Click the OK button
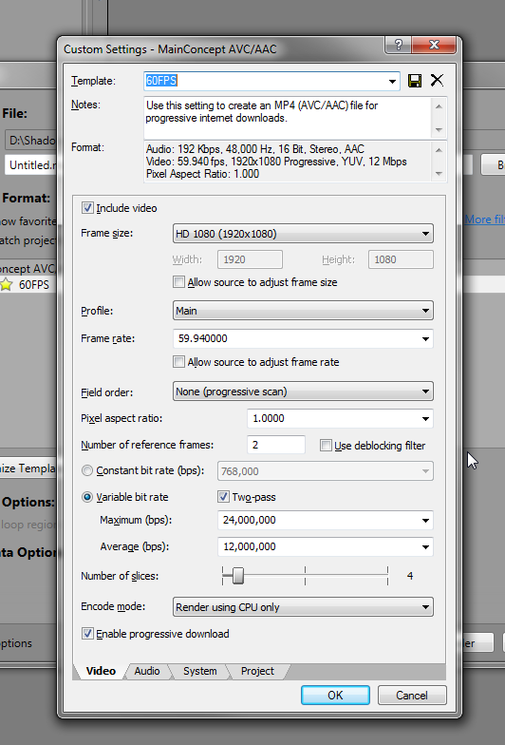 (x=335, y=696)
